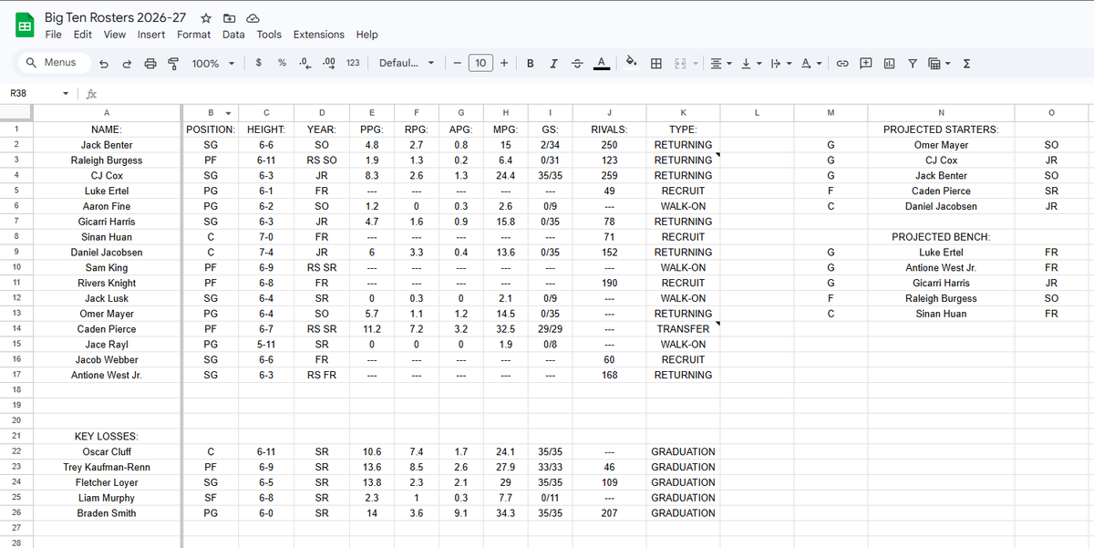Select column N header
Viewport: 1094px width, 548px height.
[x=941, y=113]
